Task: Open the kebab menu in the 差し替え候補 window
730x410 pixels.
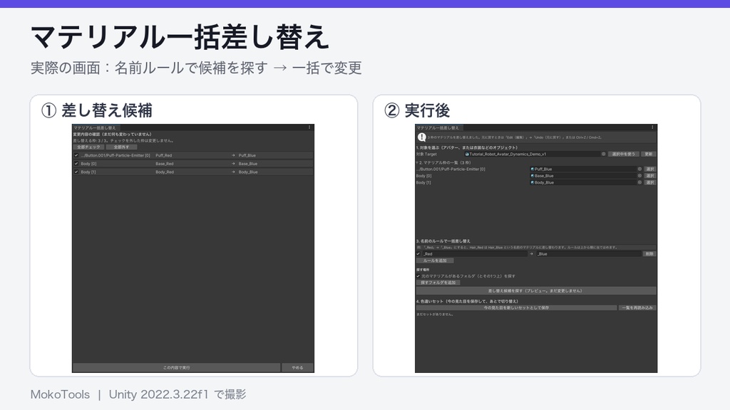Action: pos(309,127)
